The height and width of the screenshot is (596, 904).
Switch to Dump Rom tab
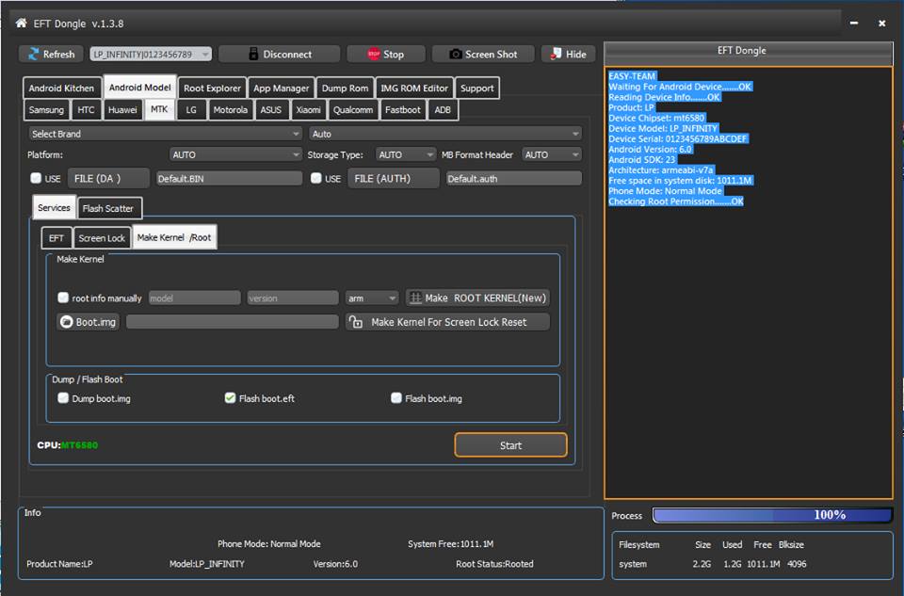pyautogui.click(x=345, y=89)
